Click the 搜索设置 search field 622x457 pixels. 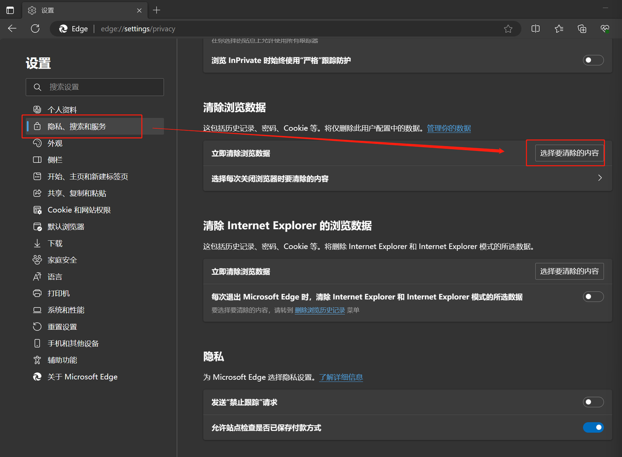click(95, 87)
